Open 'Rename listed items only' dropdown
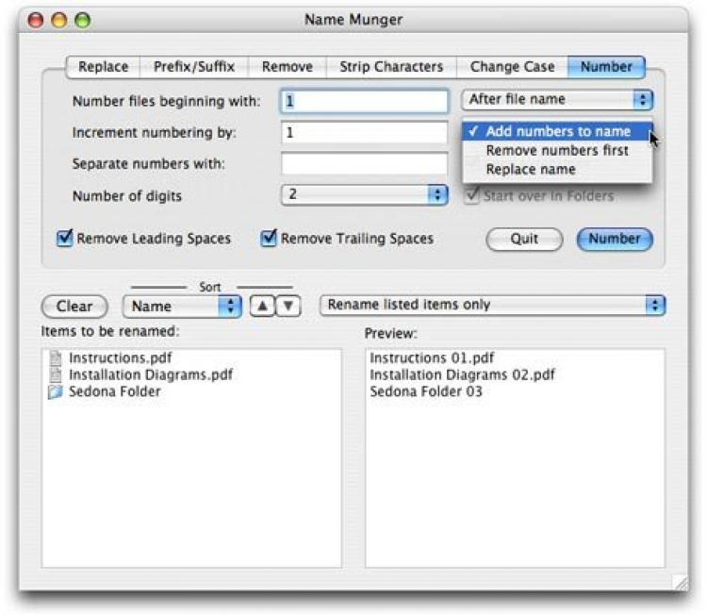Viewport: 707px width, 615px height. click(x=492, y=305)
